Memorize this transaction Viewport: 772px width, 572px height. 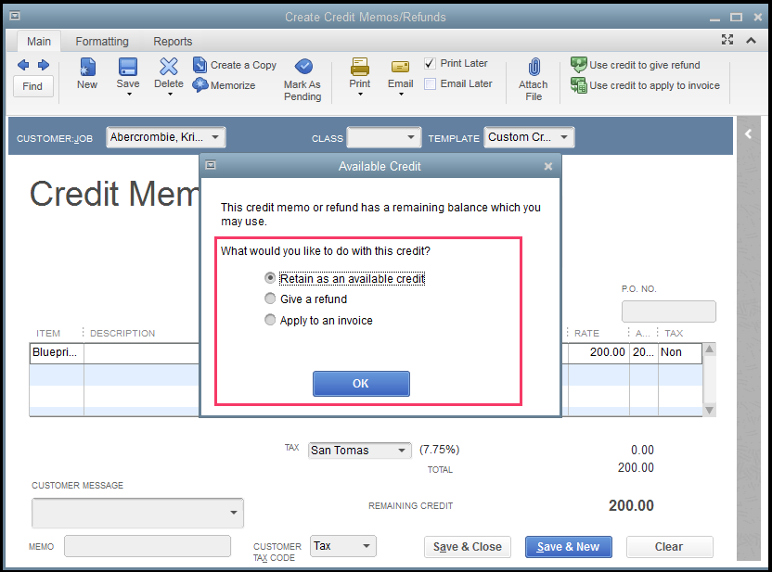(x=224, y=85)
